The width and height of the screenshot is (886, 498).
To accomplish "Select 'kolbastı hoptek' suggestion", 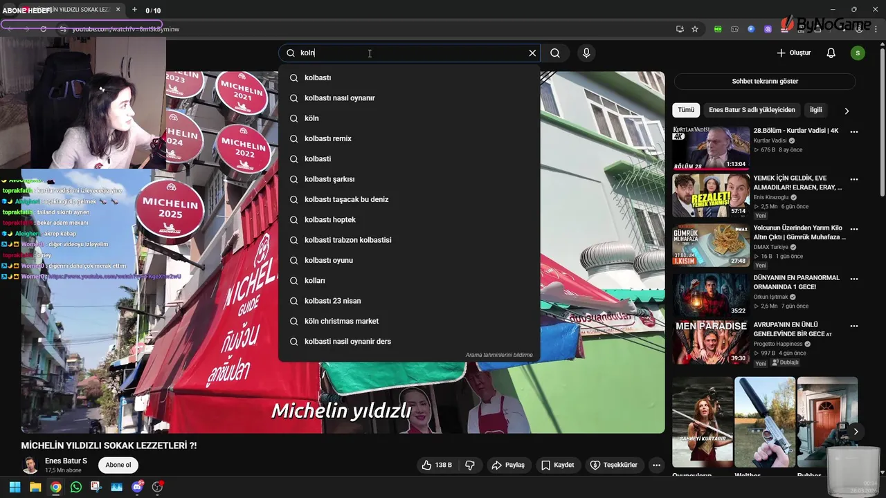I will coord(409,220).
